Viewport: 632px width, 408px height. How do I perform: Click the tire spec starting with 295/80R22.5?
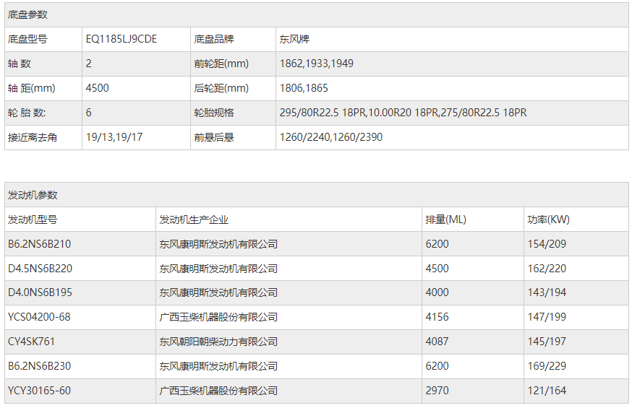click(403, 113)
